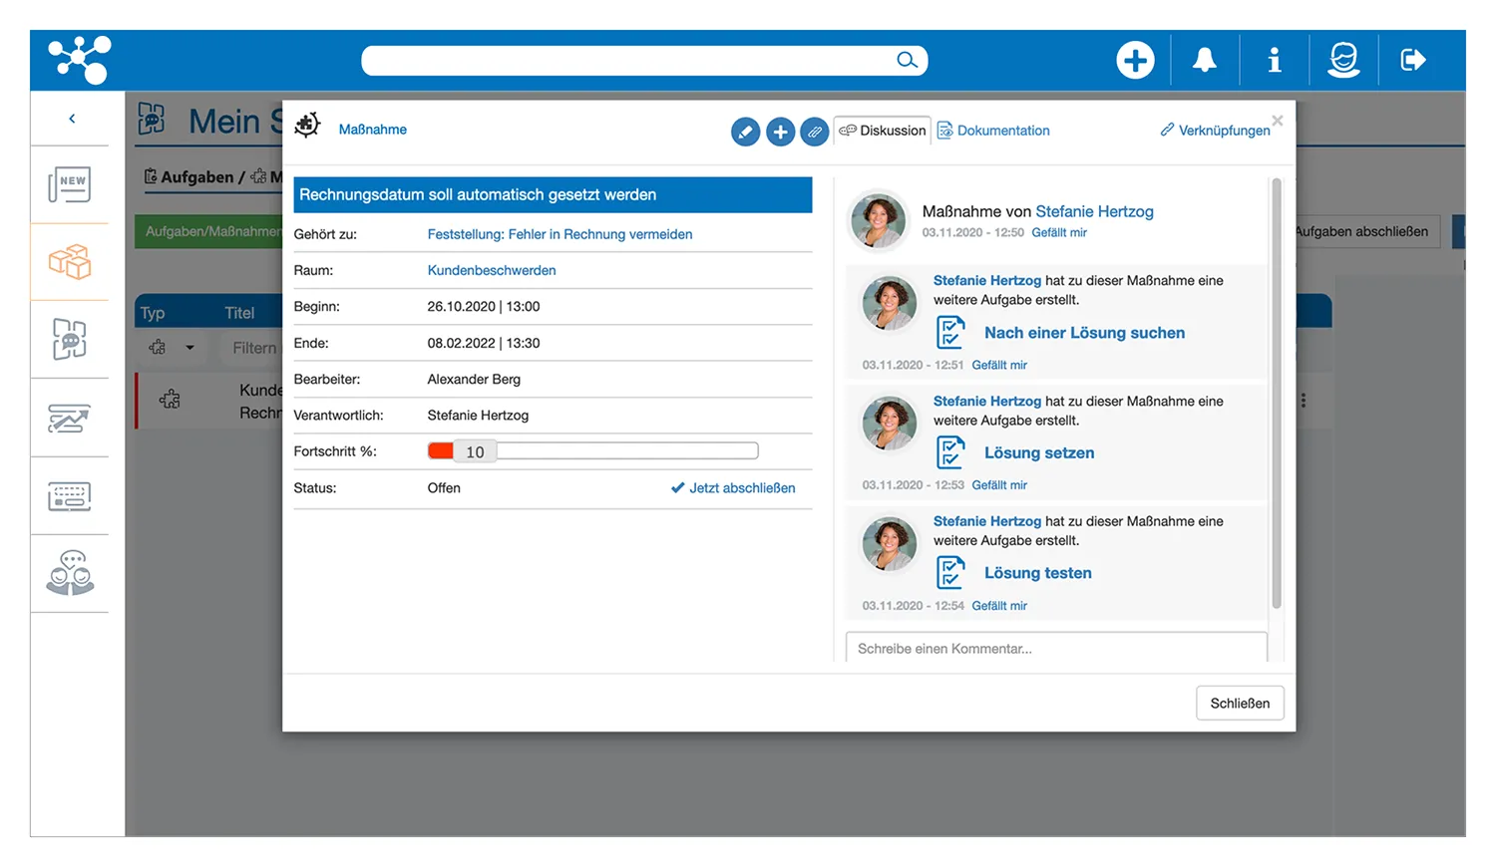Screen dimensions: 1496x867
Task: Open the user profile avatar icon
Action: click(x=1343, y=60)
